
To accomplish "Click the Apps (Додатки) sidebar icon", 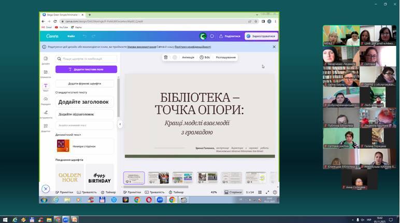I will click(46, 126).
